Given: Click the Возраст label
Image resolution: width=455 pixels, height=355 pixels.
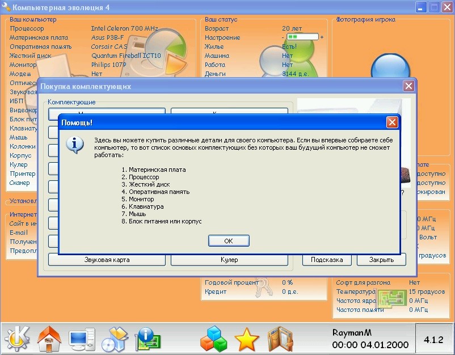Looking at the screenshot, I should [x=217, y=28].
